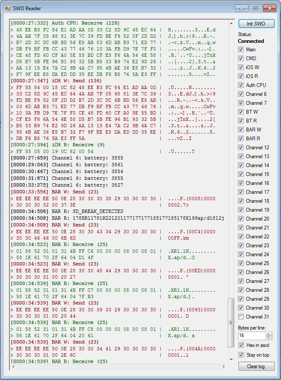
Task: Disable Channel 15
Action: pos(241,174)
